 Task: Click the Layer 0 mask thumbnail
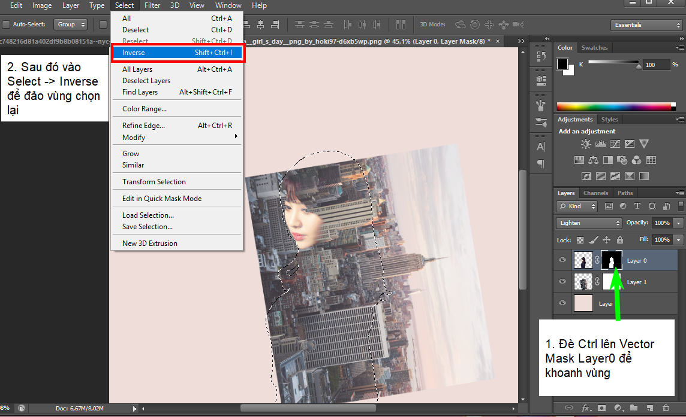(x=612, y=260)
